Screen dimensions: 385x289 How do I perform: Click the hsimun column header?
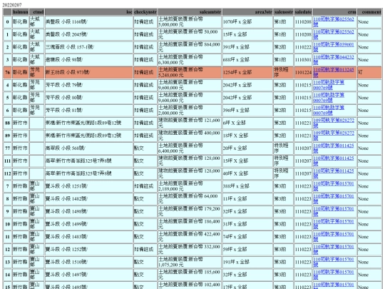pos(21,12)
